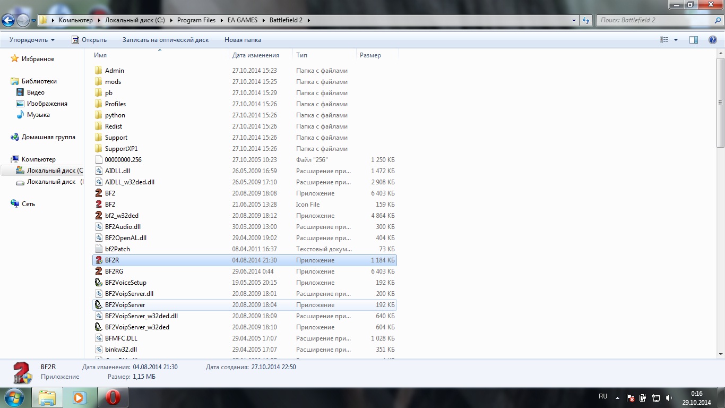
Task: Select the BF2RG application icon
Action: click(99, 271)
